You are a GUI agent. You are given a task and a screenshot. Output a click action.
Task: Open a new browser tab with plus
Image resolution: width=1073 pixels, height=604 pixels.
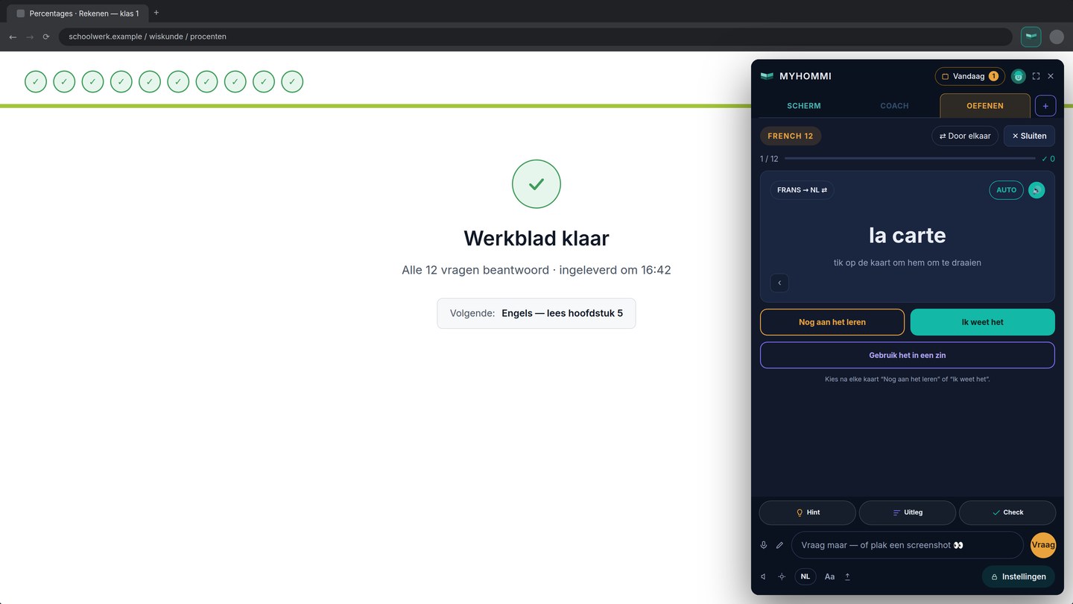[x=156, y=13]
